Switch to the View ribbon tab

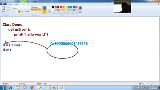tap(16, 4)
